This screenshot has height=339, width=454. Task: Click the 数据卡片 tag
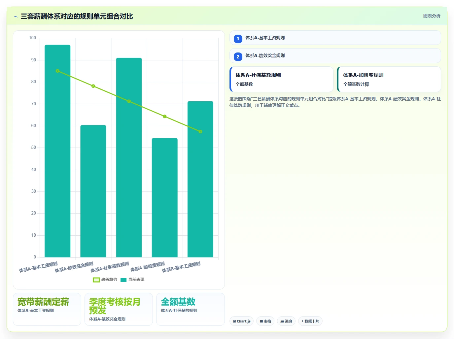pyautogui.click(x=310, y=321)
